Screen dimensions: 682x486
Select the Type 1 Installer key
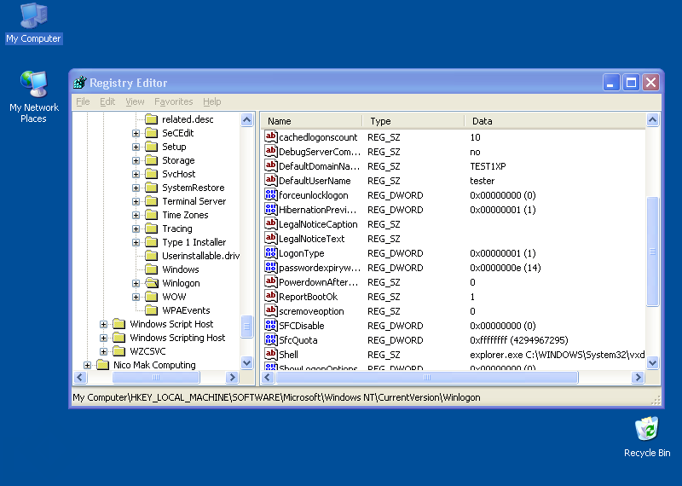click(194, 242)
